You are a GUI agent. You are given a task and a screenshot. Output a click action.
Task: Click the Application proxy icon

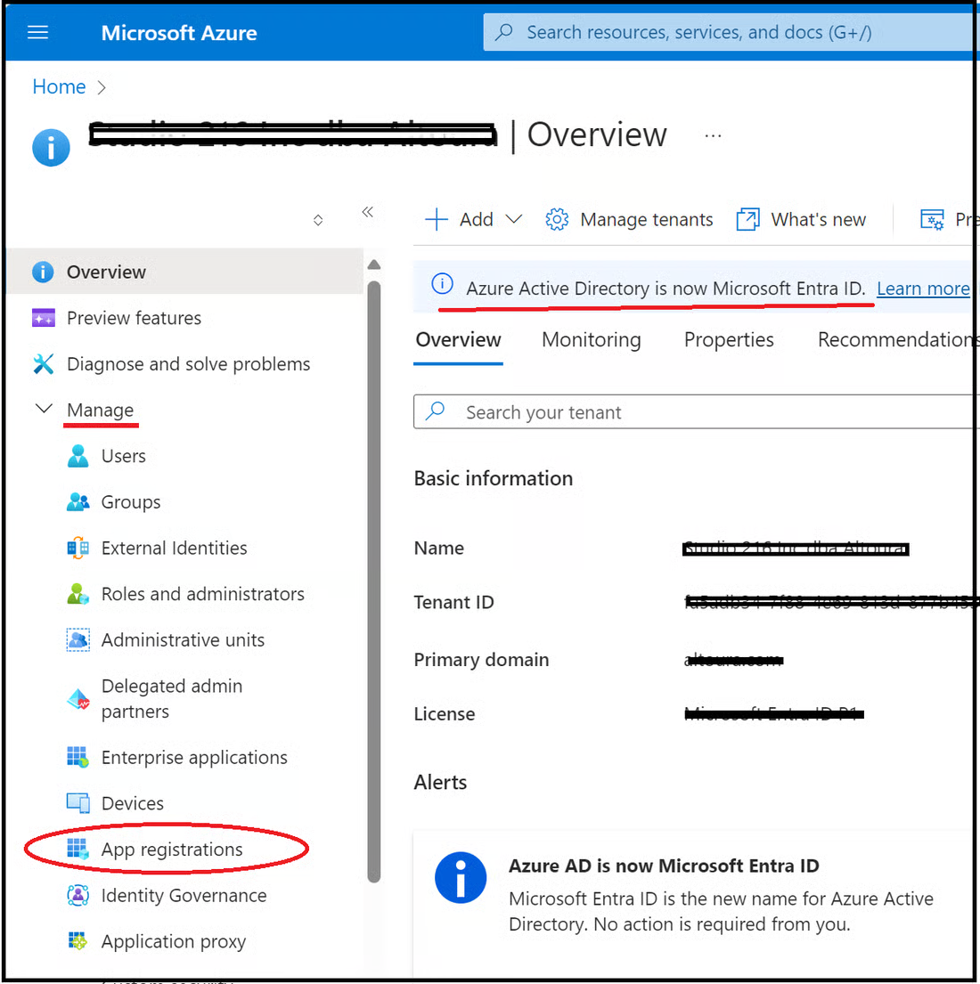tap(78, 941)
